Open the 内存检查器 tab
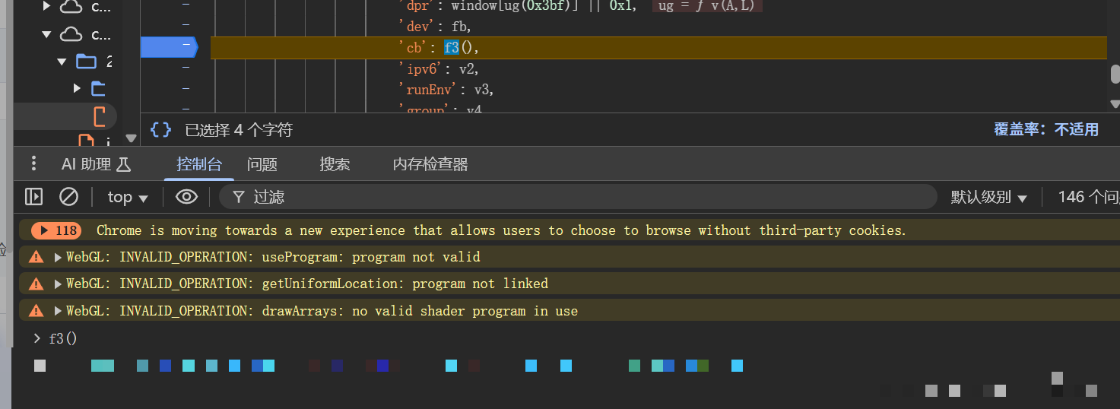Image resolution: width=1120 pixels, height=409 pixels. [430, 164]
